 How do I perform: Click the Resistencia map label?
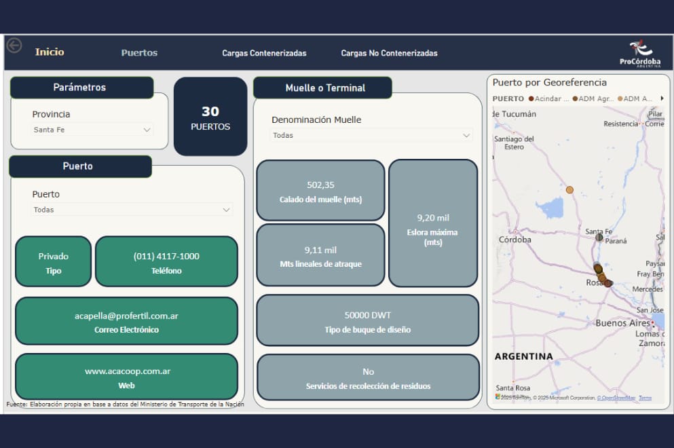point(620,124)
